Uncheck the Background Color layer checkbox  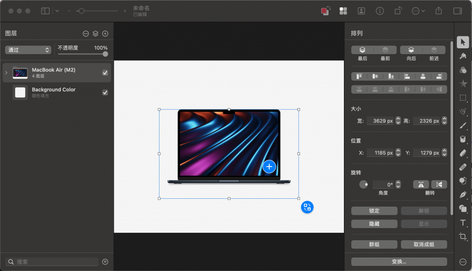[x=105, y=92]
